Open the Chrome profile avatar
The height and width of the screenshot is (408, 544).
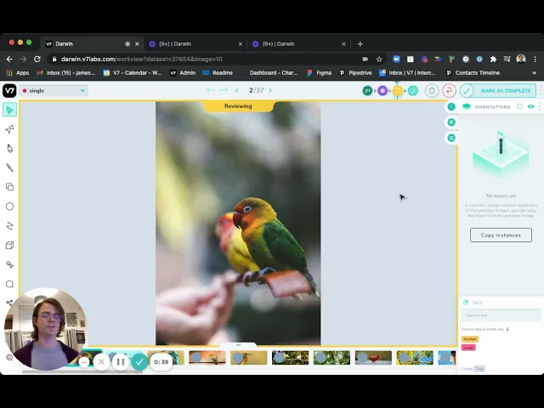[x=521, y=59]
